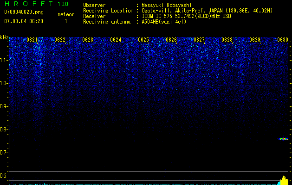Click the 0.8 kHz axis label
Screen dimensions: 292x185
coord(4,129)
